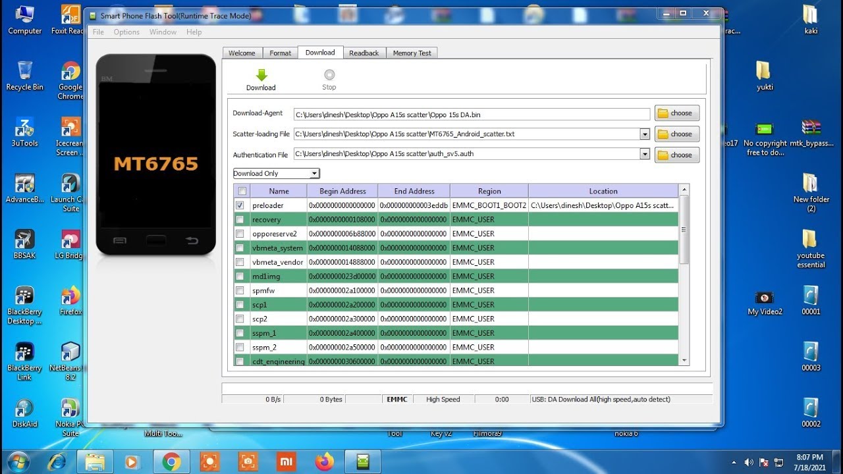This screenshot has width=843, height=474.
Task: Switch to Chrome in the taskbar
Action: (172, 462)
